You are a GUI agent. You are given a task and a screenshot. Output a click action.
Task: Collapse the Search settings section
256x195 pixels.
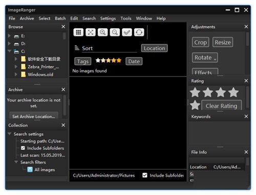[10, 134]
